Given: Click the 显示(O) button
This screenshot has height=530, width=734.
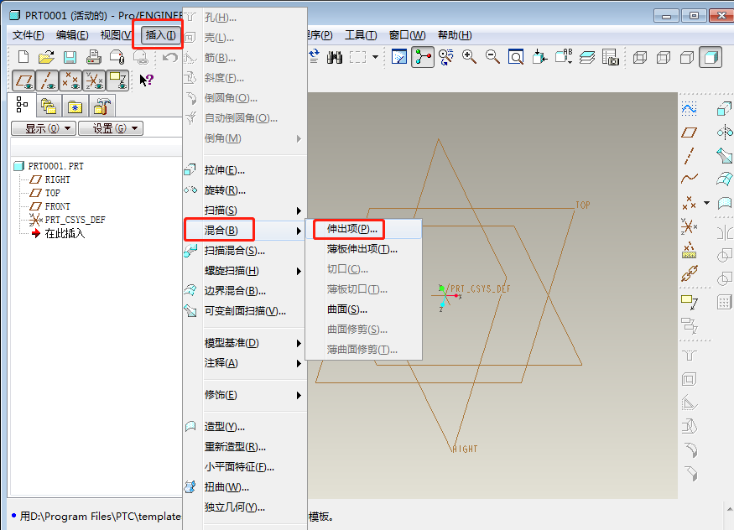Looking at the screenshot, I should click(x=43, y=127).
